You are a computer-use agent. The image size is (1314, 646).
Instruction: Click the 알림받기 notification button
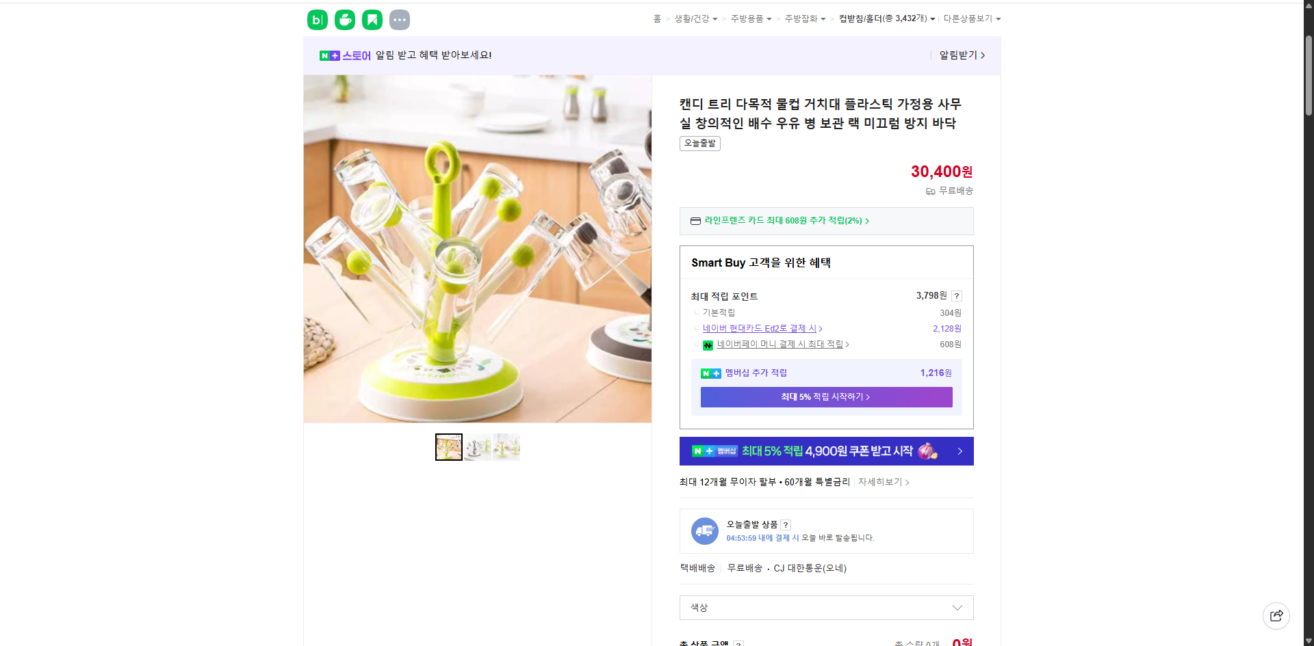(959, 55)
